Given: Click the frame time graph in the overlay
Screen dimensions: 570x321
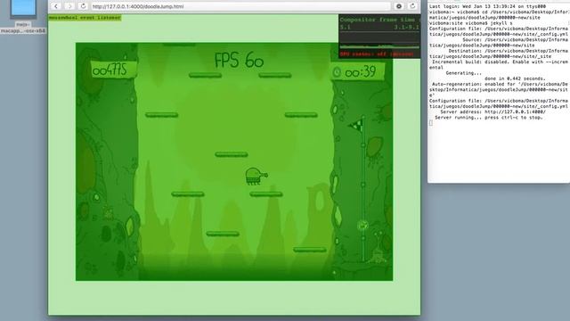Looking at the screenshot, I should click(x=379, y=41).
